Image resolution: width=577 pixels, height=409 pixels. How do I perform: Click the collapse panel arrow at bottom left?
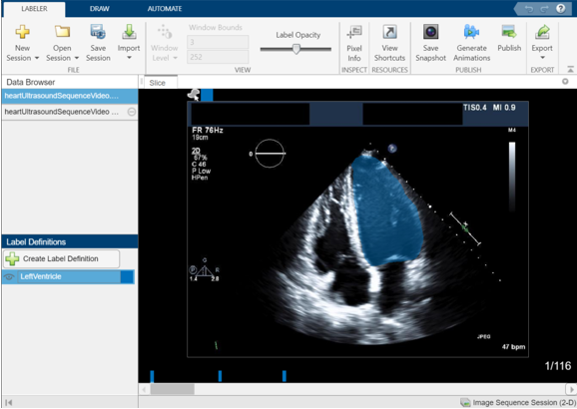tap(9, 403)
